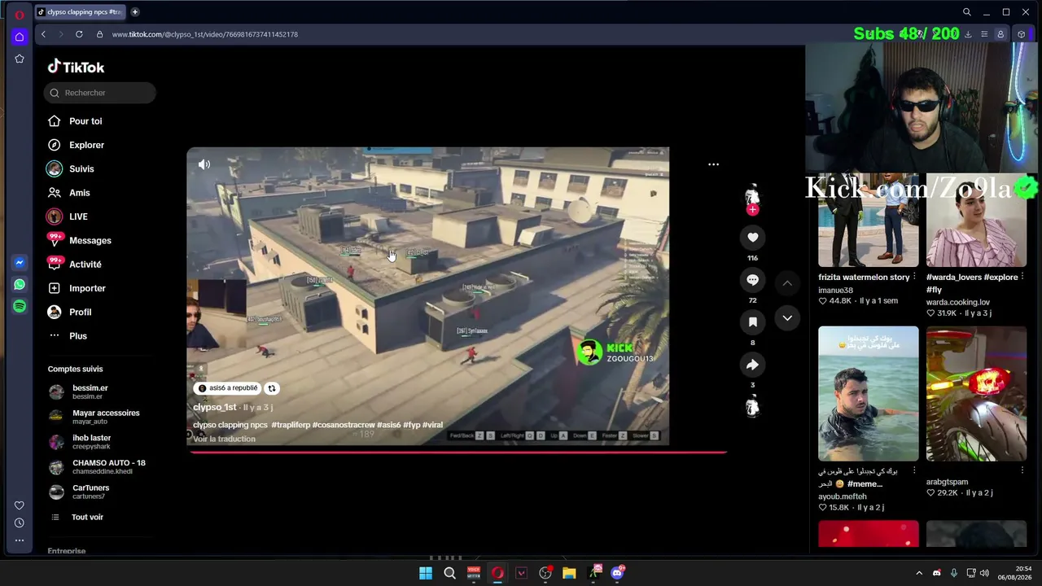1042x586 pixels.
Task: Show hidden system tray icons
Action: tap(919, 573)
